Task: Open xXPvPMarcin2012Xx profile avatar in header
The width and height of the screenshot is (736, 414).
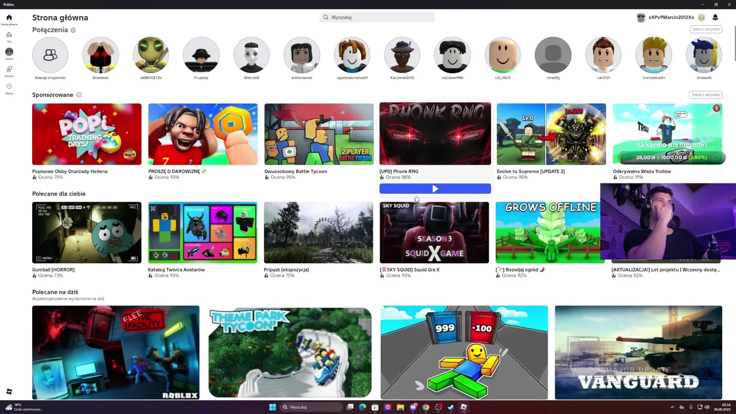Action: (x=641, y=17)
